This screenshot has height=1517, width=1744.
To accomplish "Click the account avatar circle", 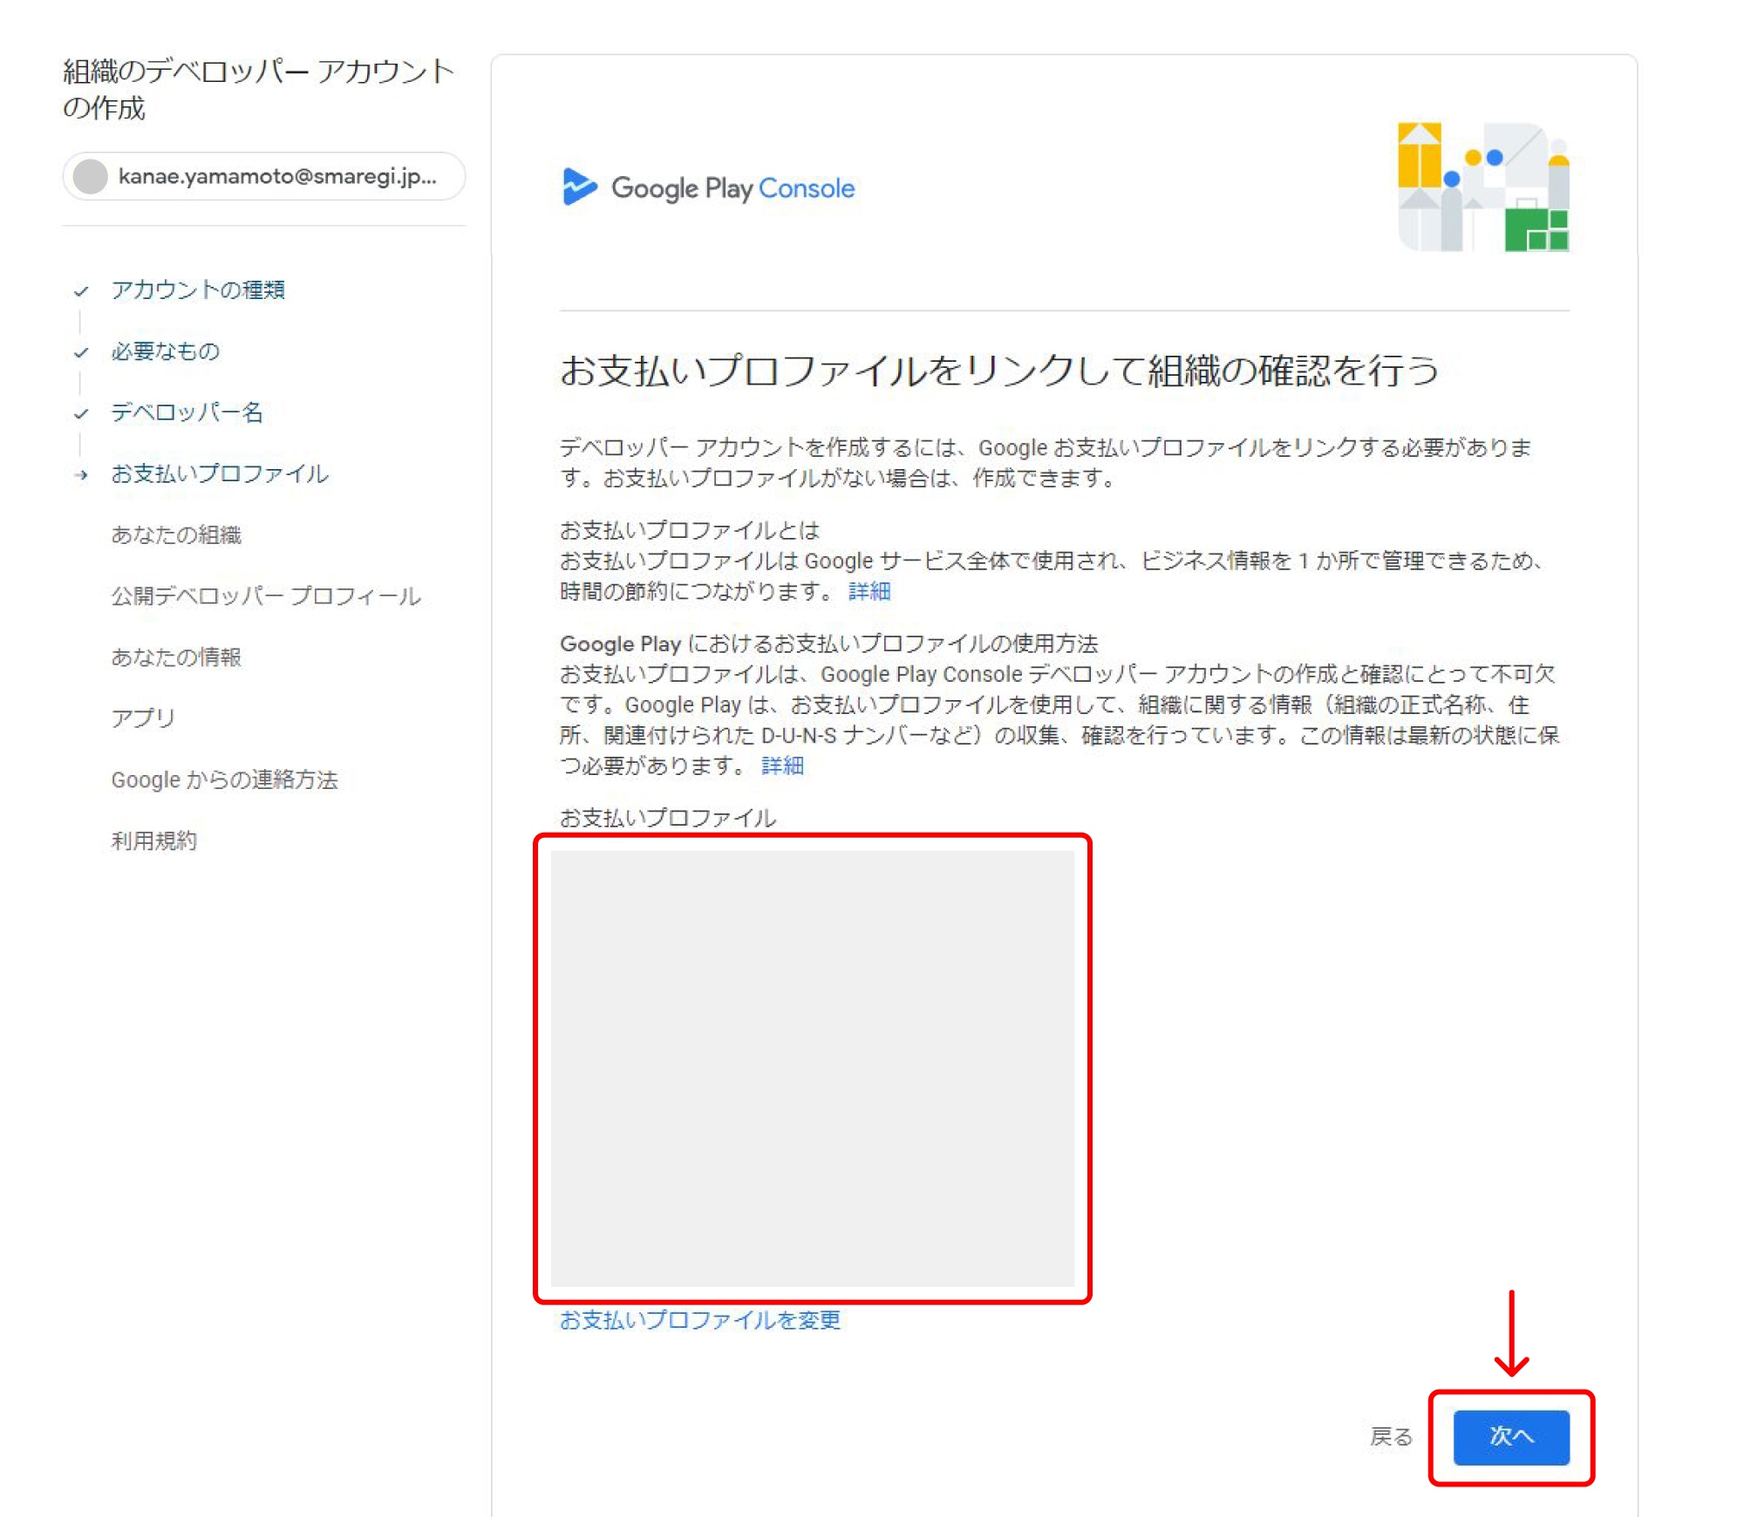I will point(91,176).
